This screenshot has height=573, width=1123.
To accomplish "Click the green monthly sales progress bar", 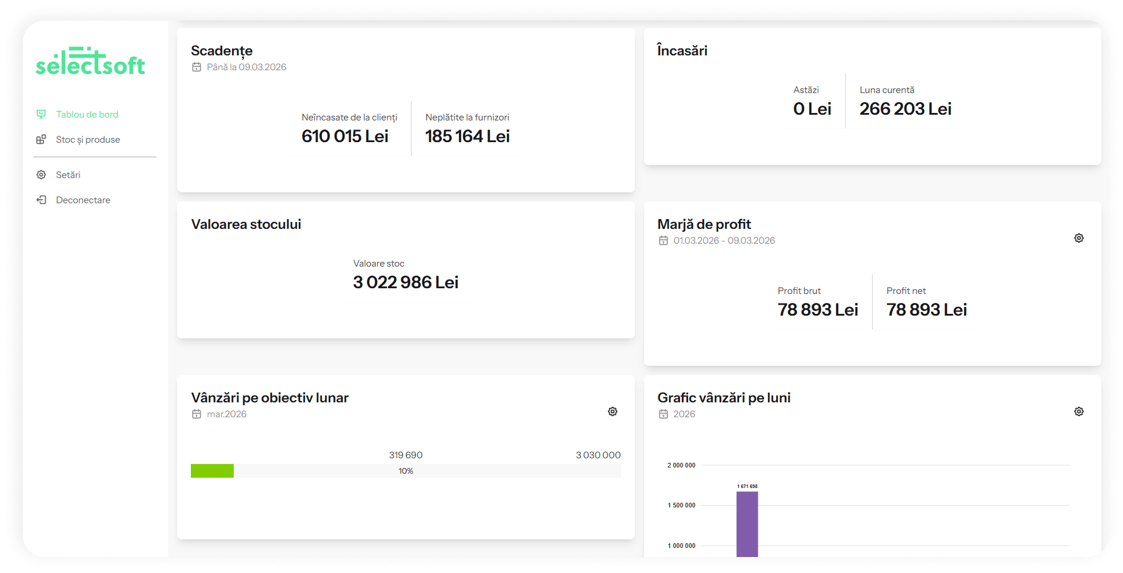I will [x=212, y=471].
